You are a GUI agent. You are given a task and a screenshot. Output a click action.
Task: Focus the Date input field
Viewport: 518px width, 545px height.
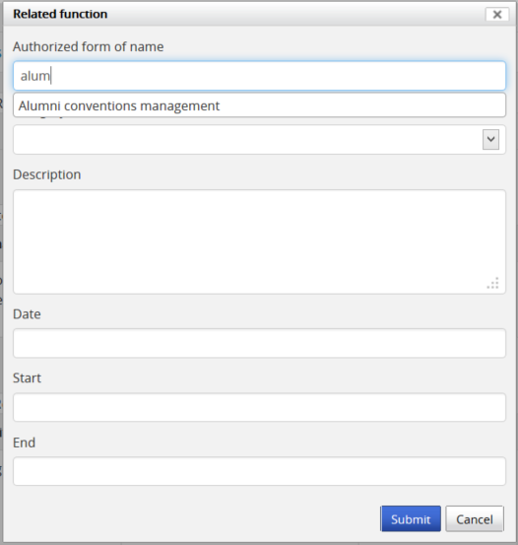point(259,343)
